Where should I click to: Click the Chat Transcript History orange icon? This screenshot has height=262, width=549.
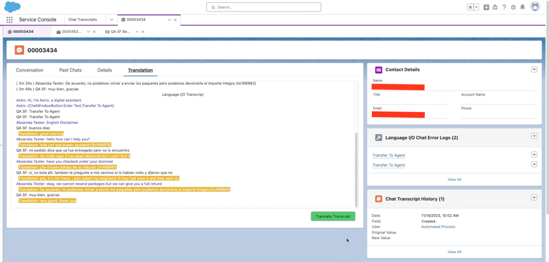click(x=378, y=199)
